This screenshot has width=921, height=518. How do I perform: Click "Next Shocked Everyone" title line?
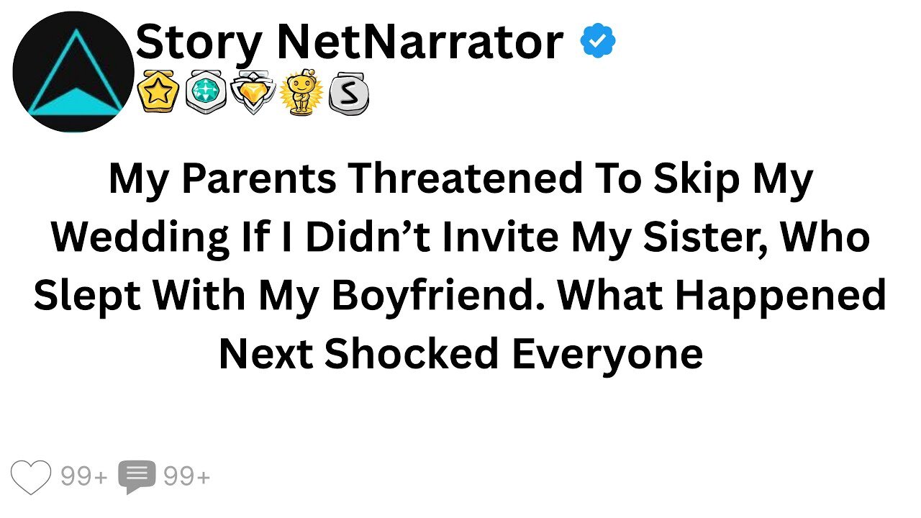460,353
